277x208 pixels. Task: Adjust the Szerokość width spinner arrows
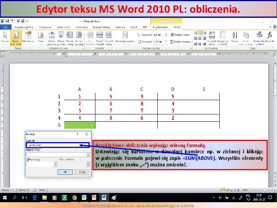[x=166, y=42]
